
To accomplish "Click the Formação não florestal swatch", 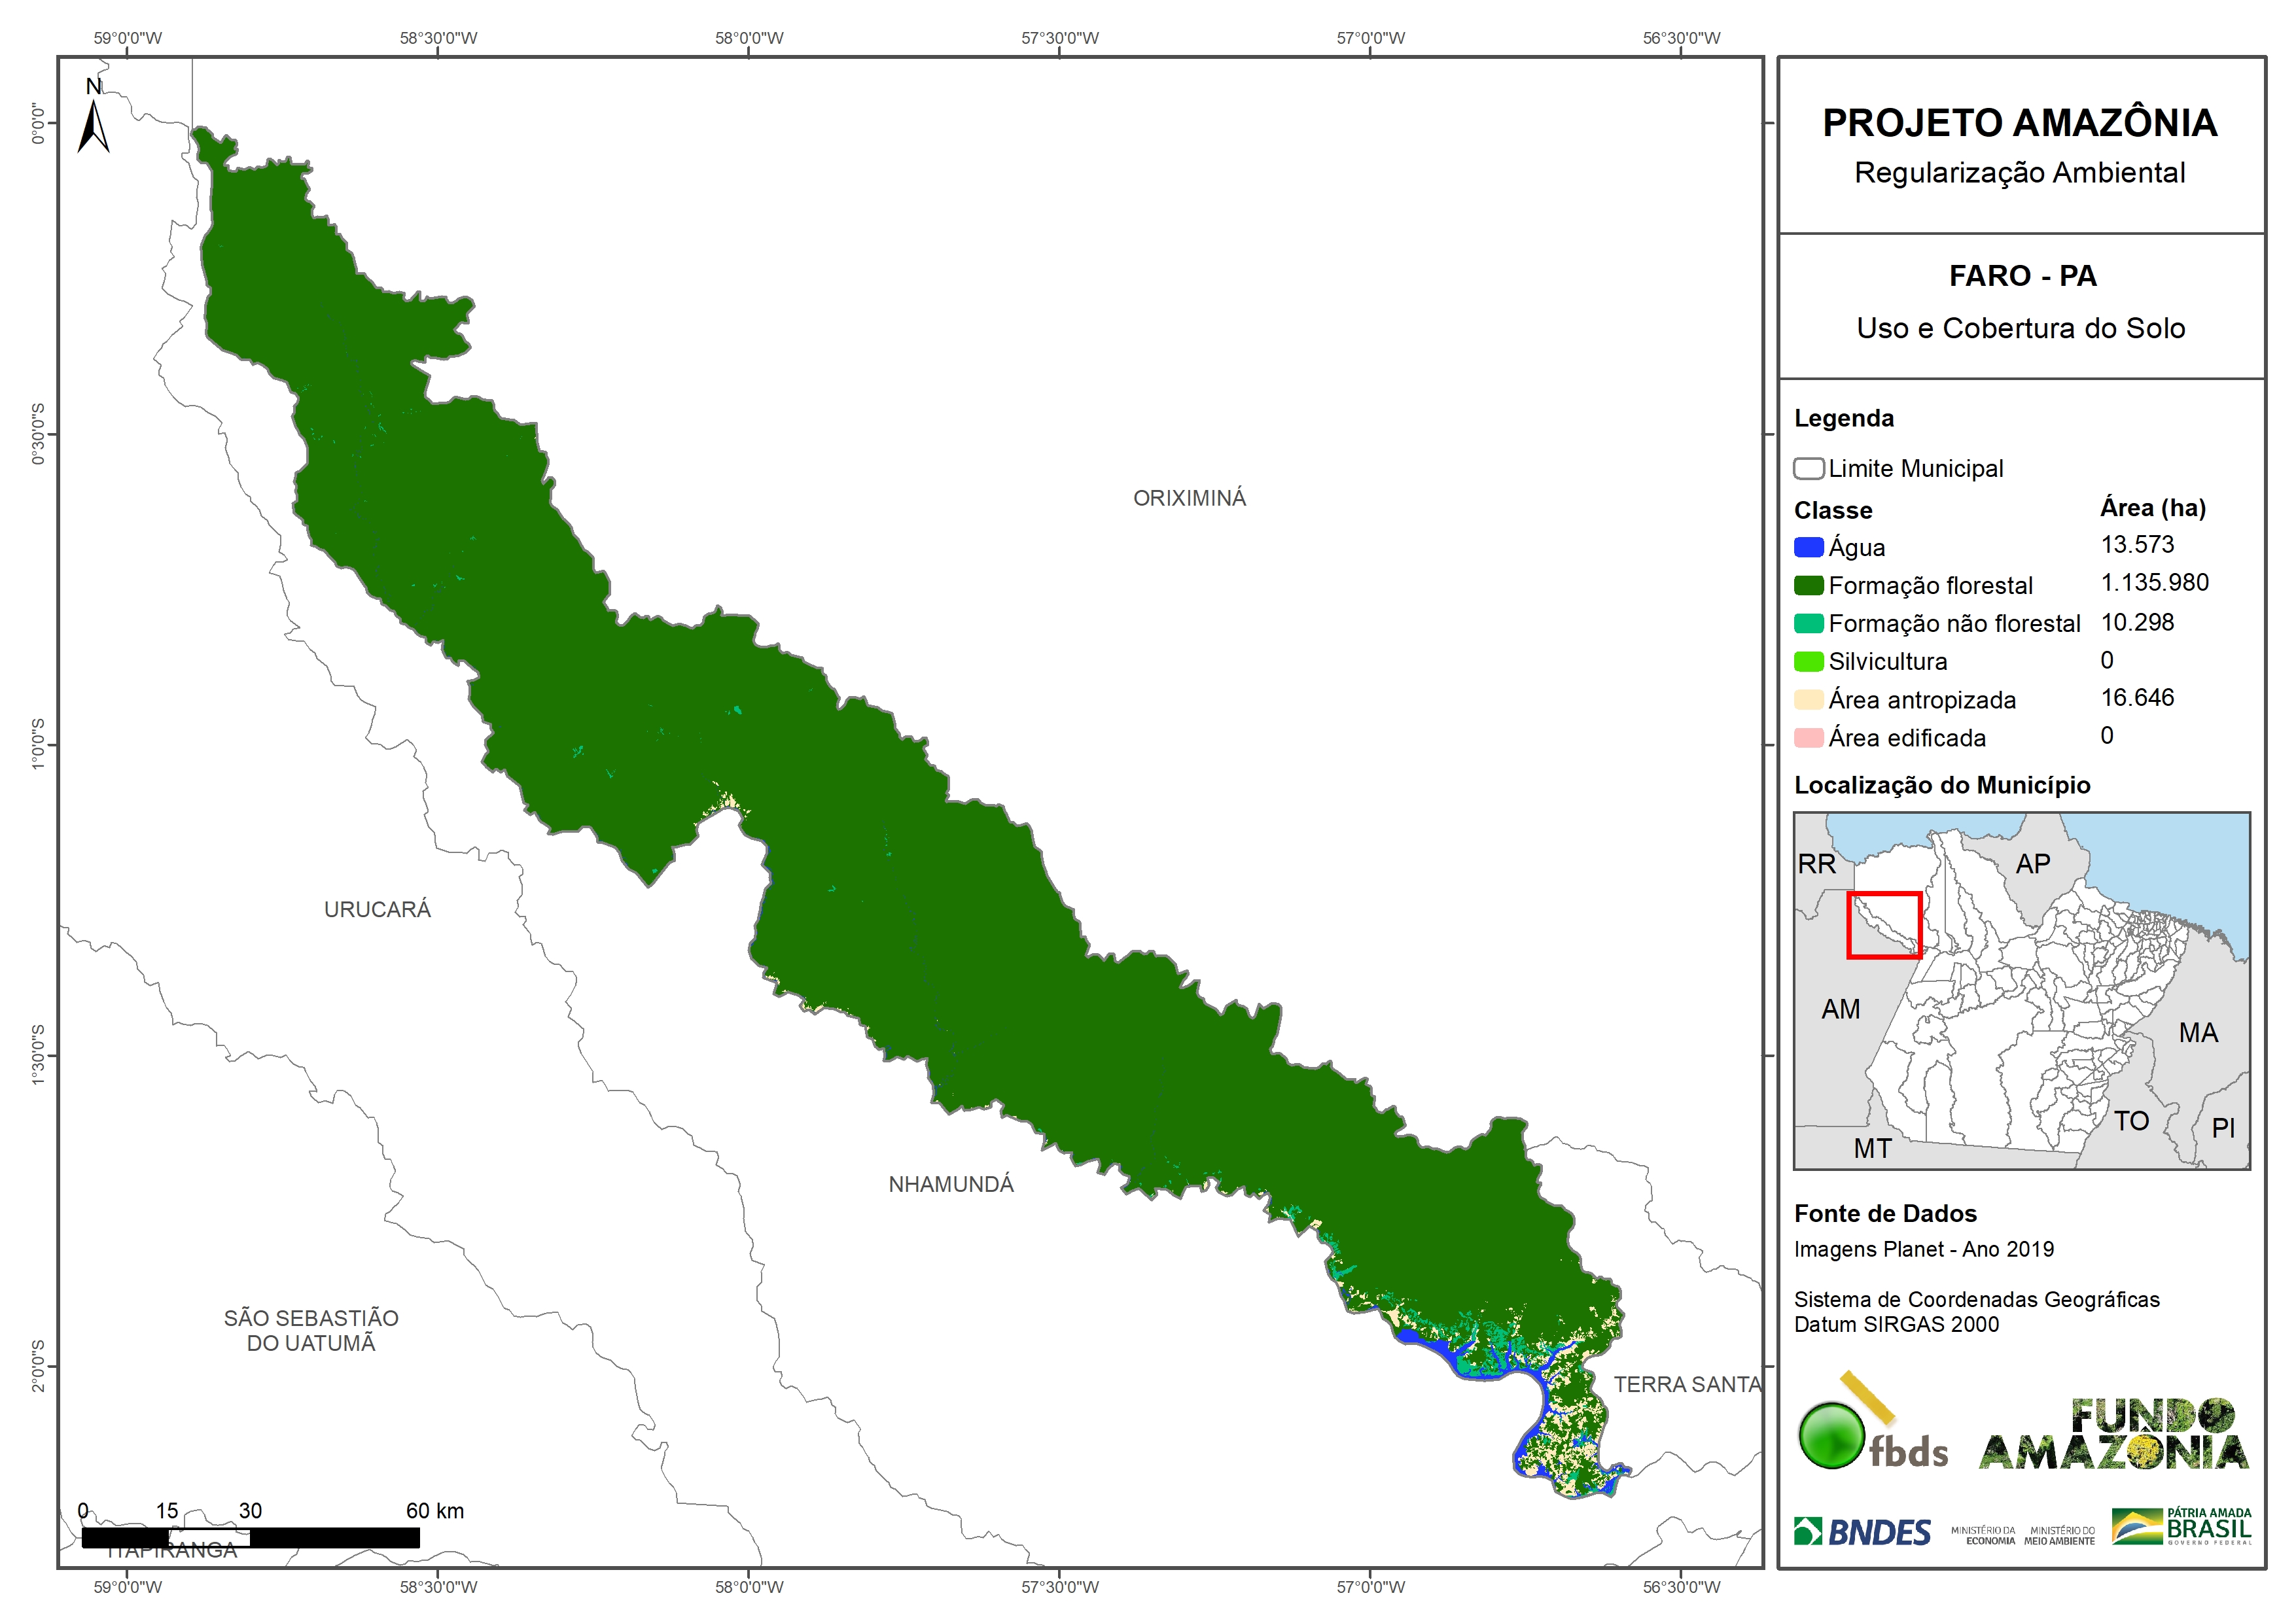I will tap(1808, 623).
